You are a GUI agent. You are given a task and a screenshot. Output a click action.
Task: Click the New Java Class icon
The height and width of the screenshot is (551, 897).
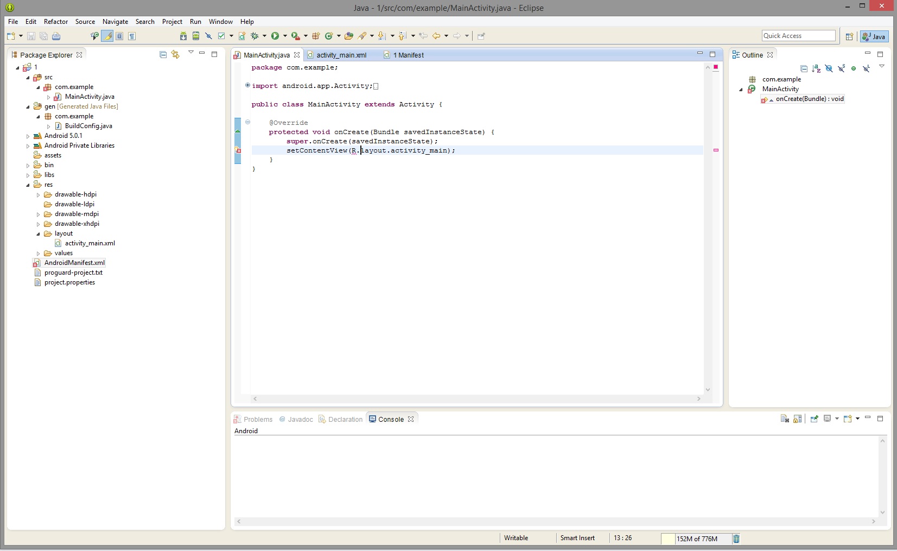pos(329,36)
